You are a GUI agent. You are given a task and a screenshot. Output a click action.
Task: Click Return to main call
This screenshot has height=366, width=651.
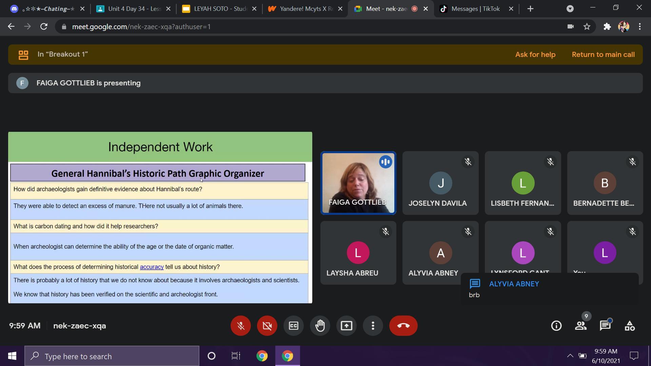(603, 55)
